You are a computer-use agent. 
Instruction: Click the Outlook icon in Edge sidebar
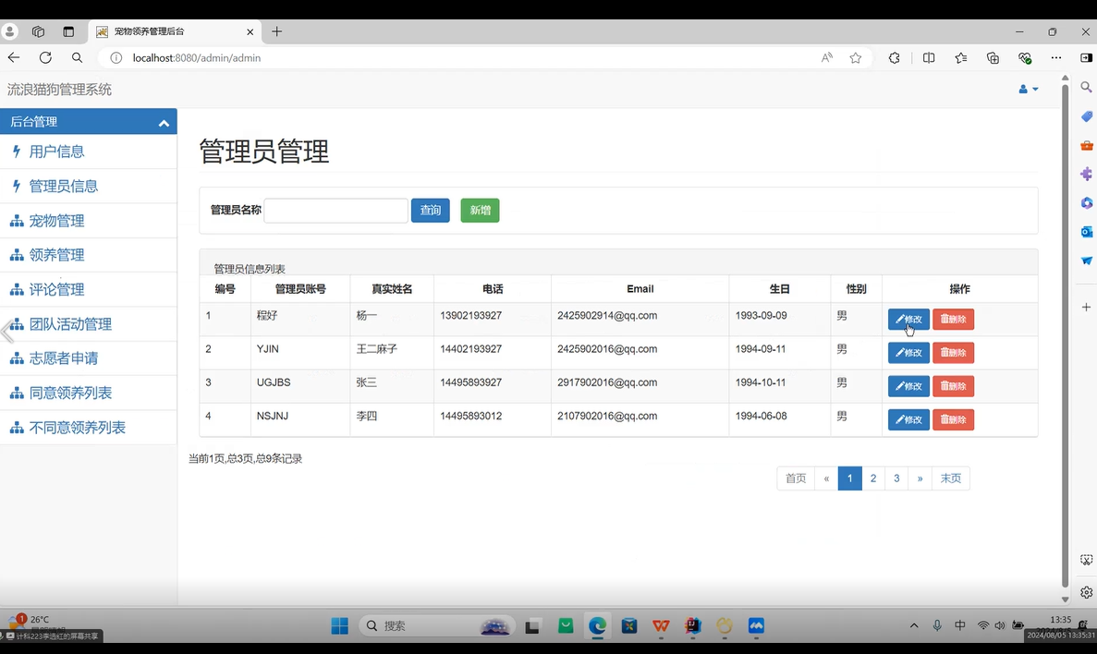point(1086,231)
